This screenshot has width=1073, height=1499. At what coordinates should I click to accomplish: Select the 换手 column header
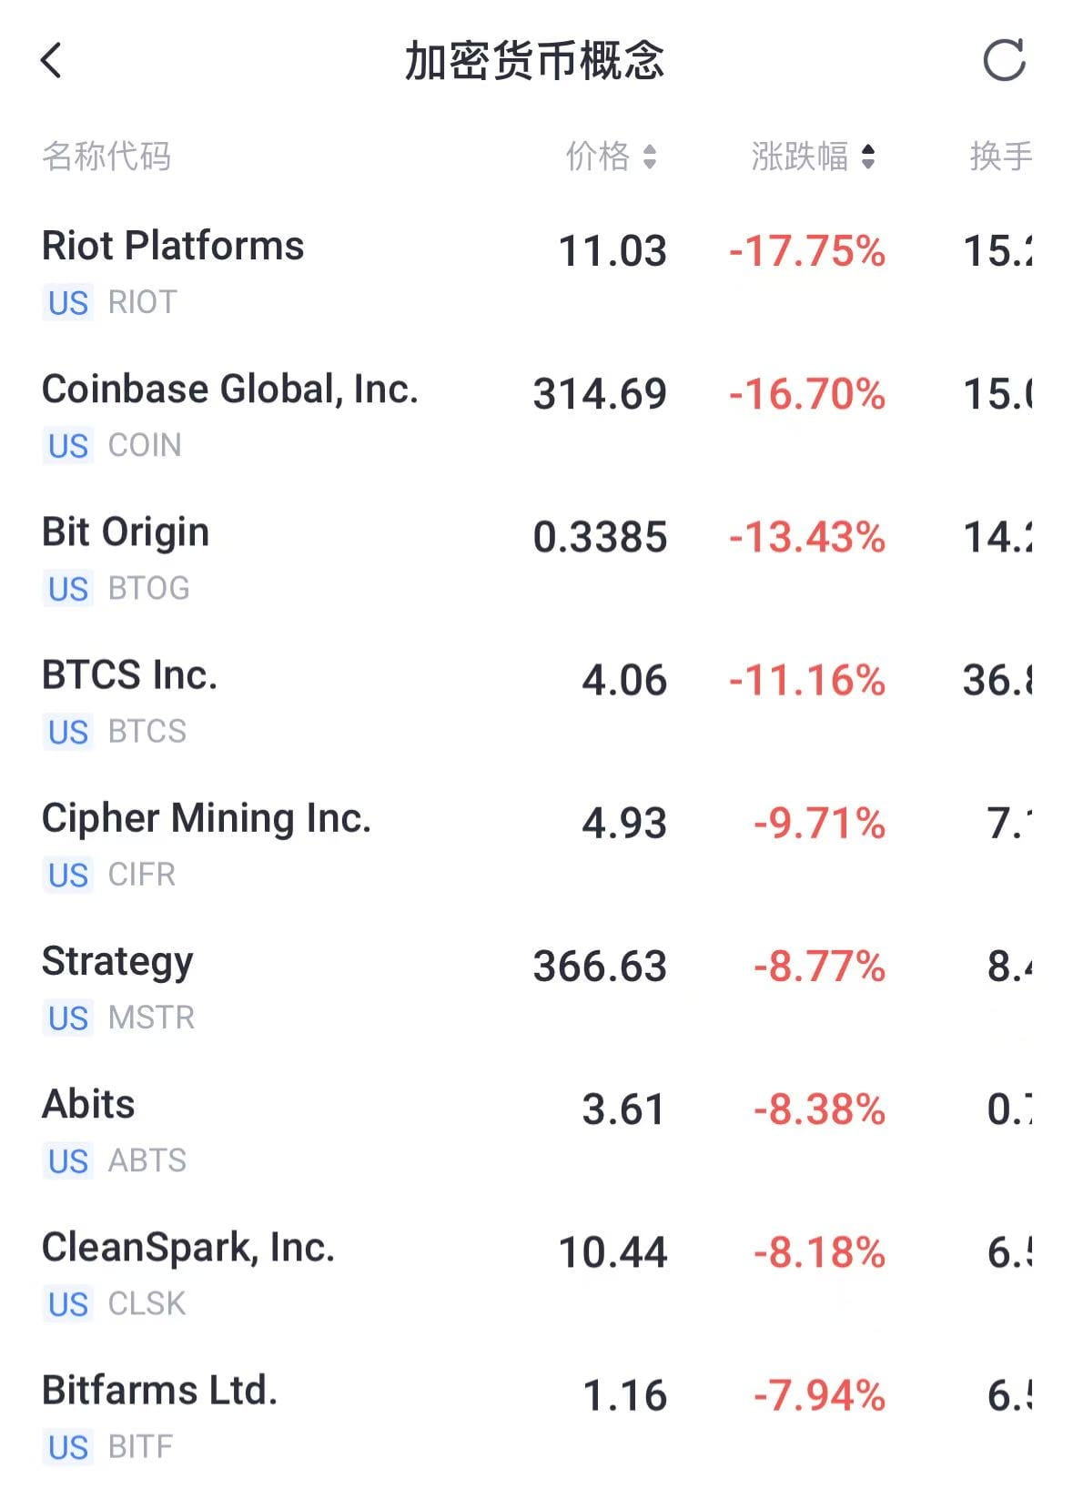[1000, 157]
